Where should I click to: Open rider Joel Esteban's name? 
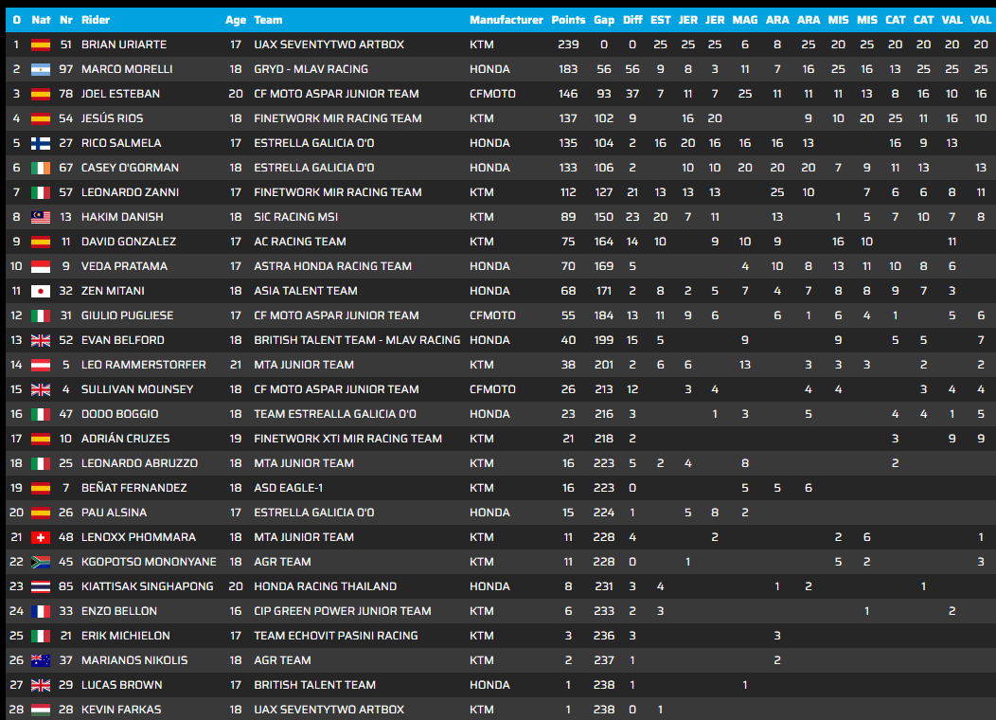coord(120,94)
